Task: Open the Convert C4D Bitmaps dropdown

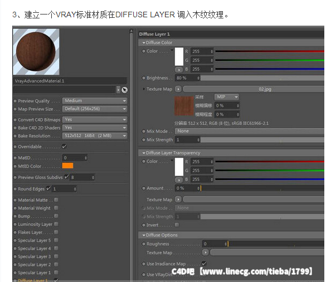Action: click(95, 120)
